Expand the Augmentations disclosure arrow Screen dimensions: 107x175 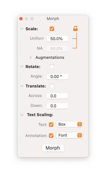pos(31,58)
